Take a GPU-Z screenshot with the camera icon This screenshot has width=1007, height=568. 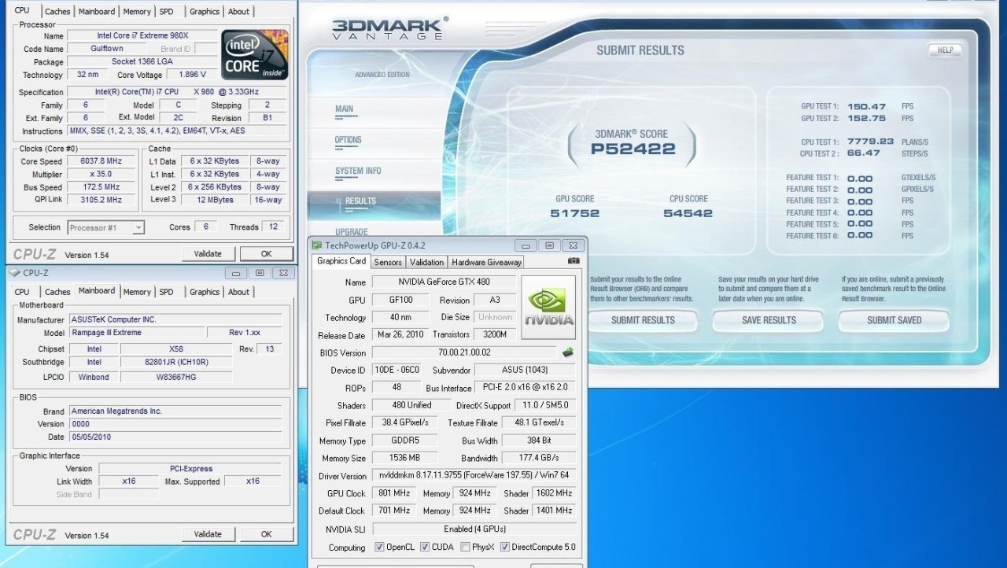(x=574, y=261)
